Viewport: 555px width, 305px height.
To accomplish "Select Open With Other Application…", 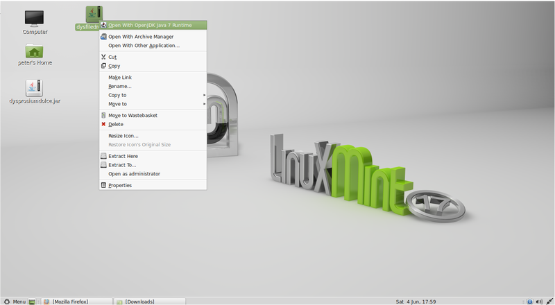I will coord(153,45).
